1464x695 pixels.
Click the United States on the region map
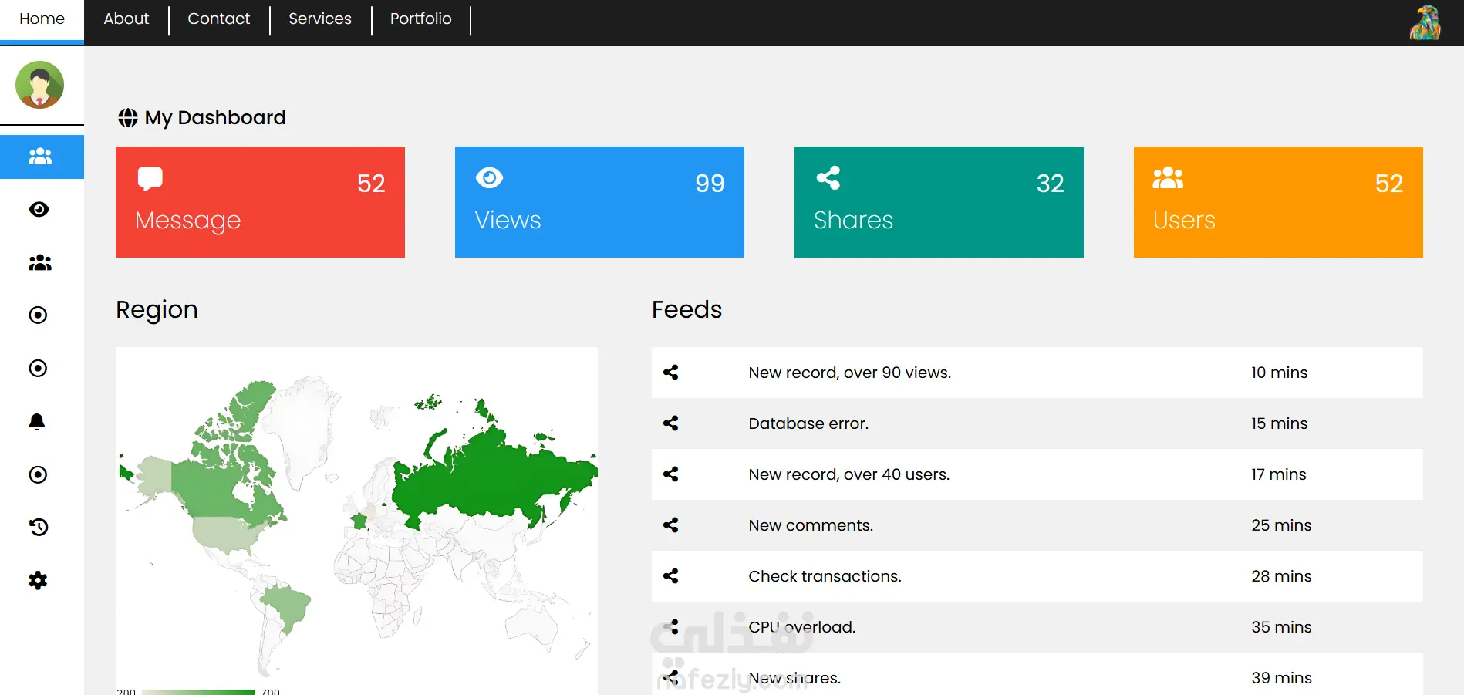pos(224,534)
